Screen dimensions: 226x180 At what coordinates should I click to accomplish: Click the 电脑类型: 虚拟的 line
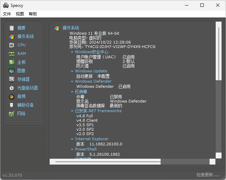click(x=85, y=38)
